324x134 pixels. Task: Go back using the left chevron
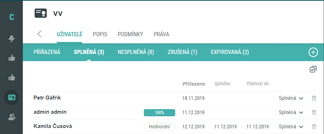[x=40, y=34]
